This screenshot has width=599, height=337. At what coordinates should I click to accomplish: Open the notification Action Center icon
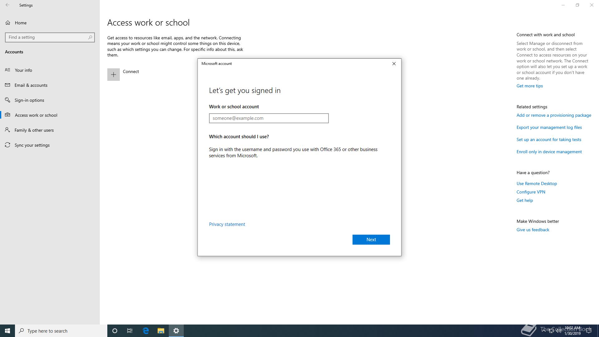click(589, 331)
